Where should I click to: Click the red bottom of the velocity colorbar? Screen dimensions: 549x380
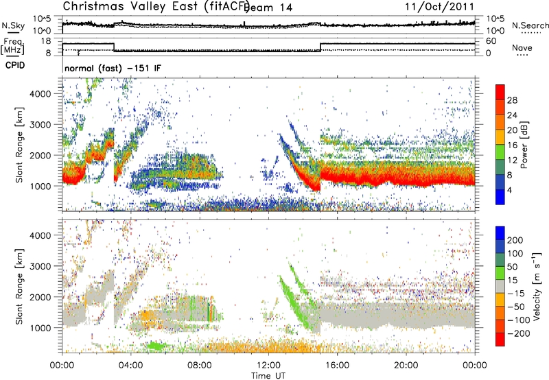coord(500,340)
